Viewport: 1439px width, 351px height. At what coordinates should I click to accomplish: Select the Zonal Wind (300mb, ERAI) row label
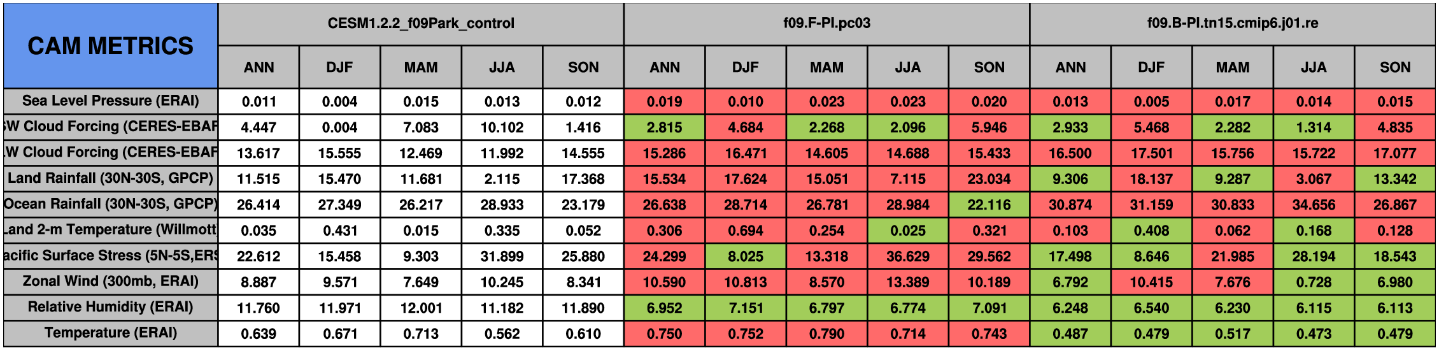pyautogui.click(x=110, y=282)
